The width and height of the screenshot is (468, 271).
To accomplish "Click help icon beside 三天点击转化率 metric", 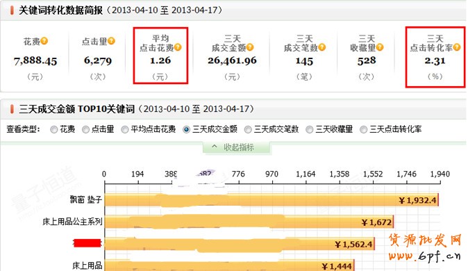I will click(x=457, y=47).
